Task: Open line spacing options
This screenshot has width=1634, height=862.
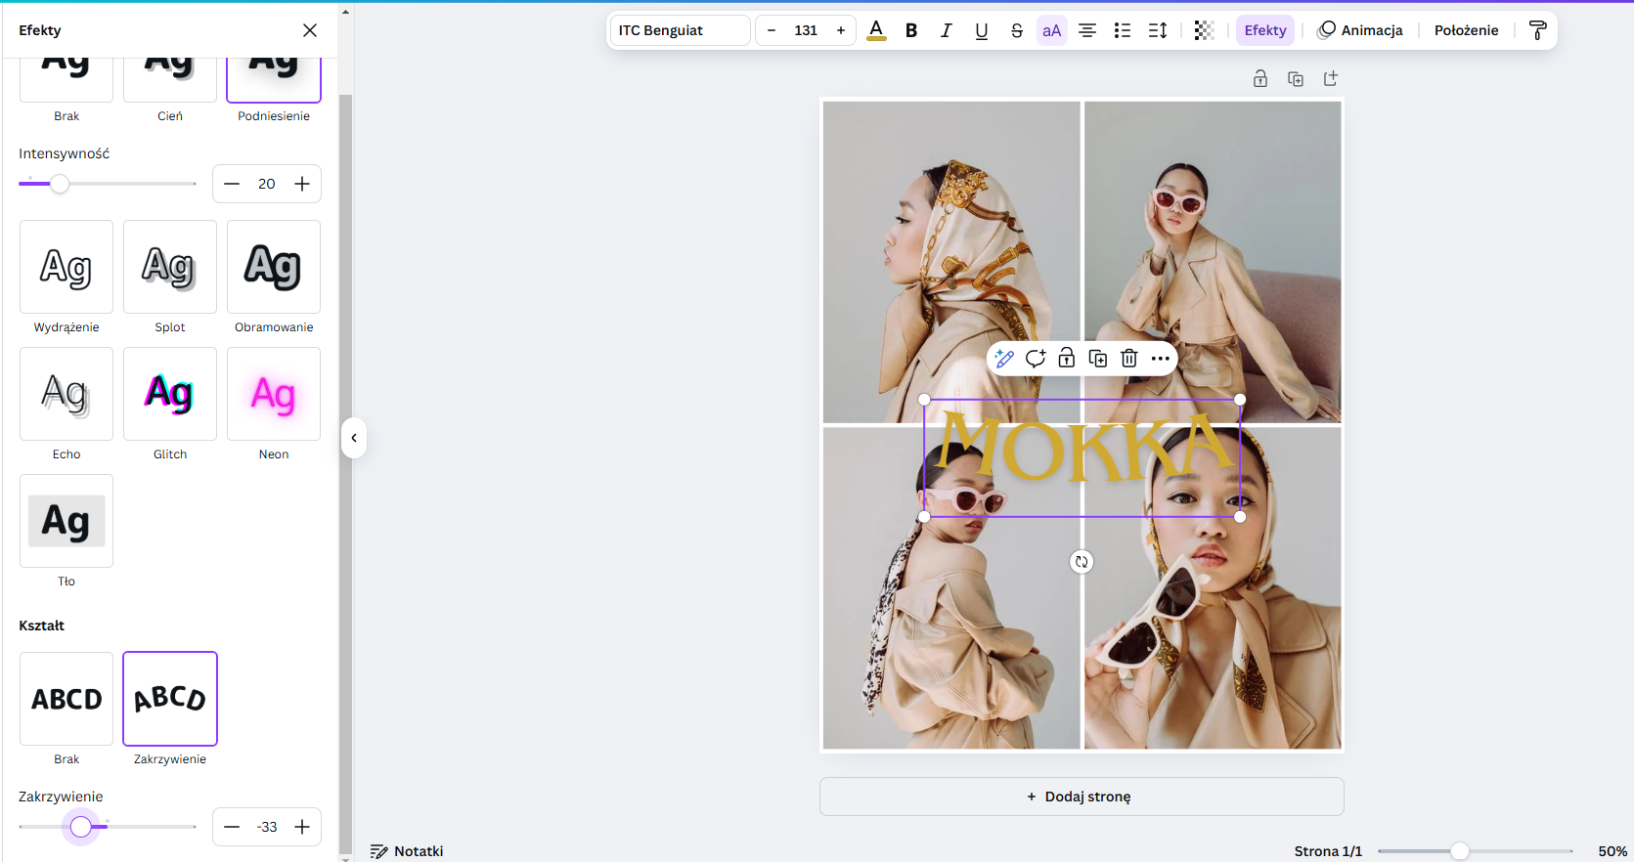Action: (1157, 30)
